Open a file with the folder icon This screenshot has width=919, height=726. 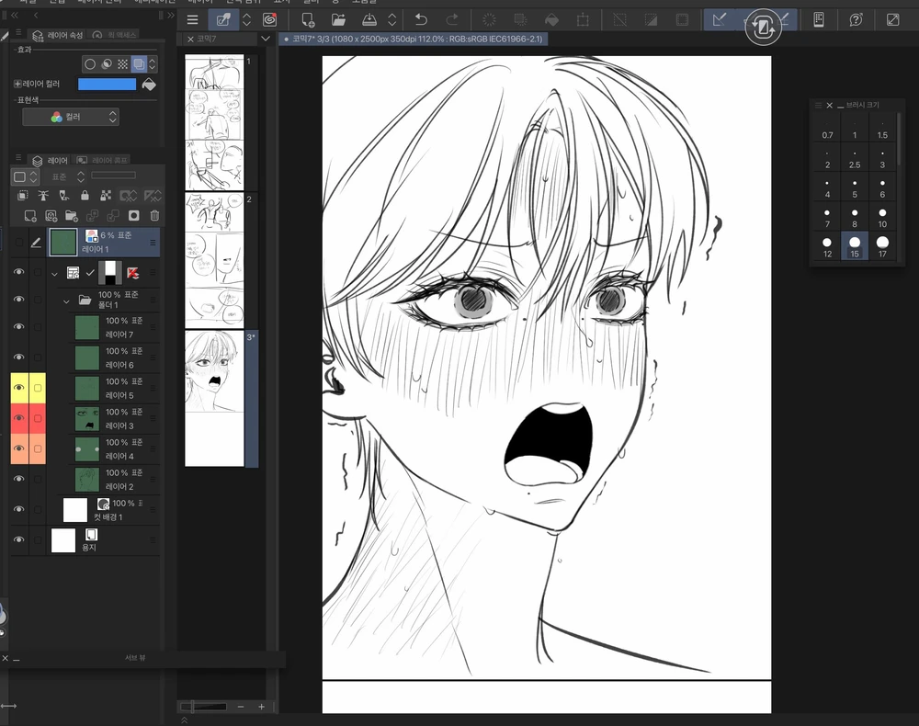click(338, 20)
